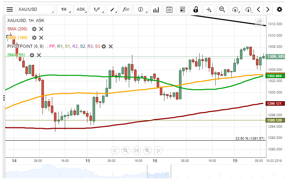Click the 23.60 % (1291.57) Fibonacci label
This screenshot has height=179, width=287.
point(250,138)
